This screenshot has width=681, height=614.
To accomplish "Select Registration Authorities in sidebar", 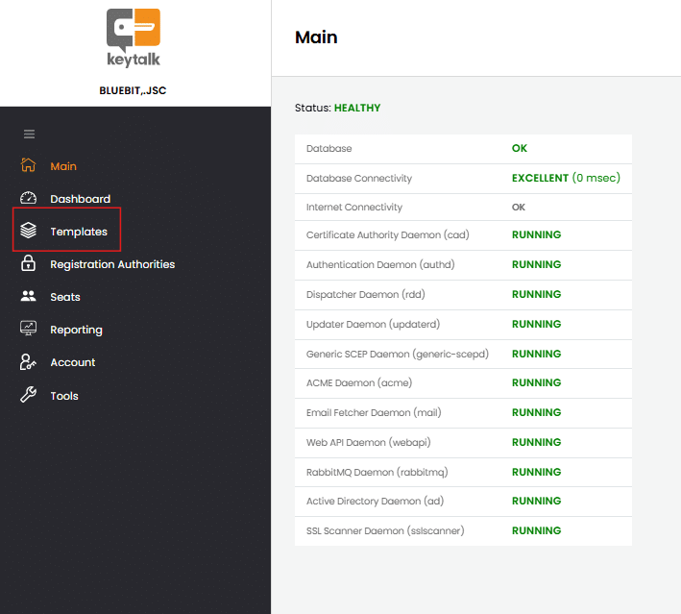I will click(112, 264).
